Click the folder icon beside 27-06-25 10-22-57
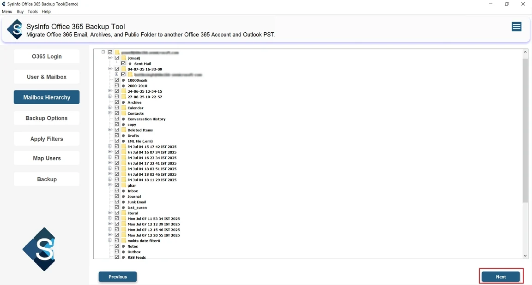 pyautogui.click(x=123, y=96)
